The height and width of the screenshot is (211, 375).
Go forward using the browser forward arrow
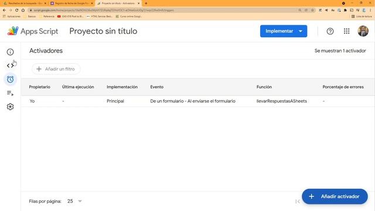(11, 11)
